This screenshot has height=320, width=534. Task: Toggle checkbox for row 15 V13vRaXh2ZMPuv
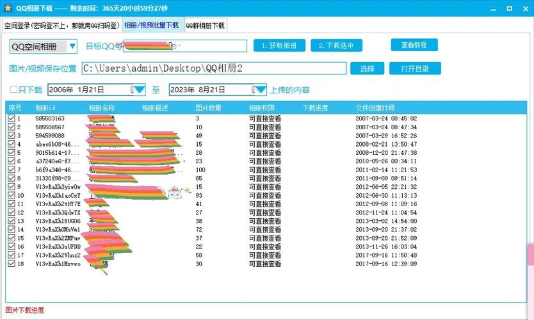[12, 237]
